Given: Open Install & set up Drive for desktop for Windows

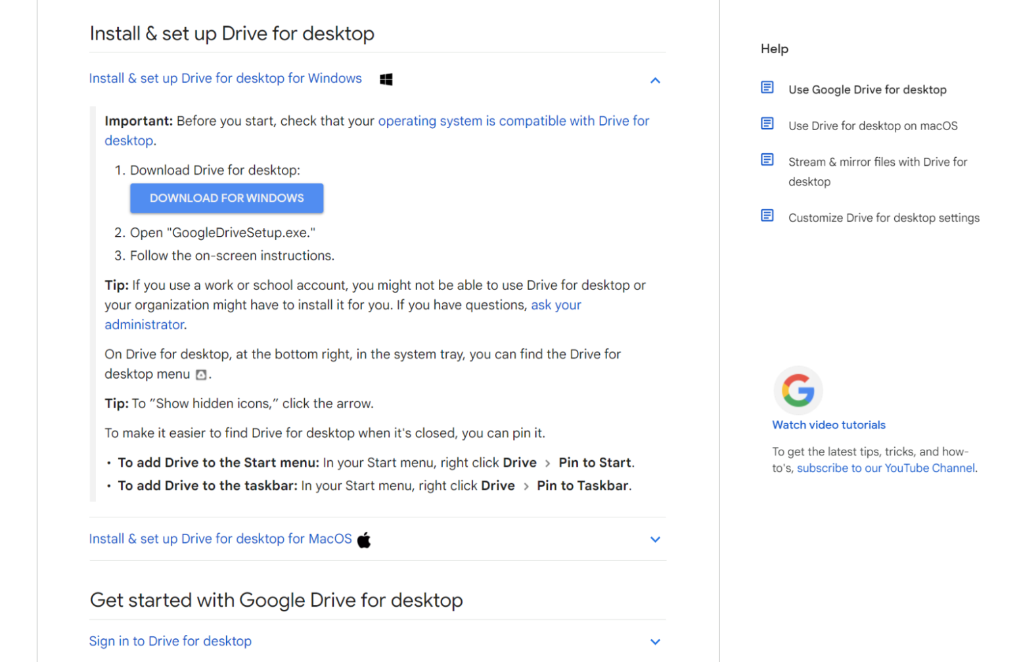Looking at the screenshot, I should [x=225, y=78].
